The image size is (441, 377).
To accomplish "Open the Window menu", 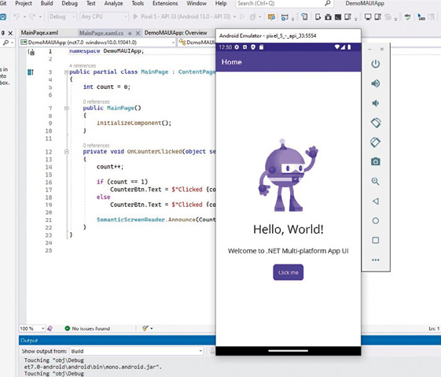I will (197, 3).
